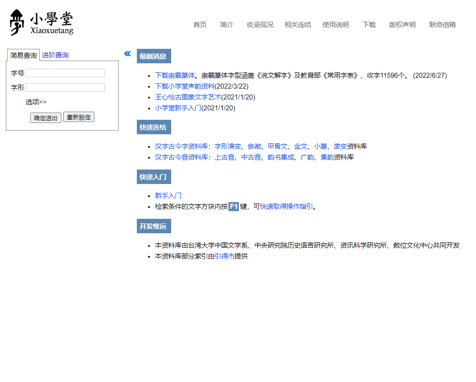Focus the 字形 input field
The height and width of the screenshot is (382, 476).
pos(65,88)
